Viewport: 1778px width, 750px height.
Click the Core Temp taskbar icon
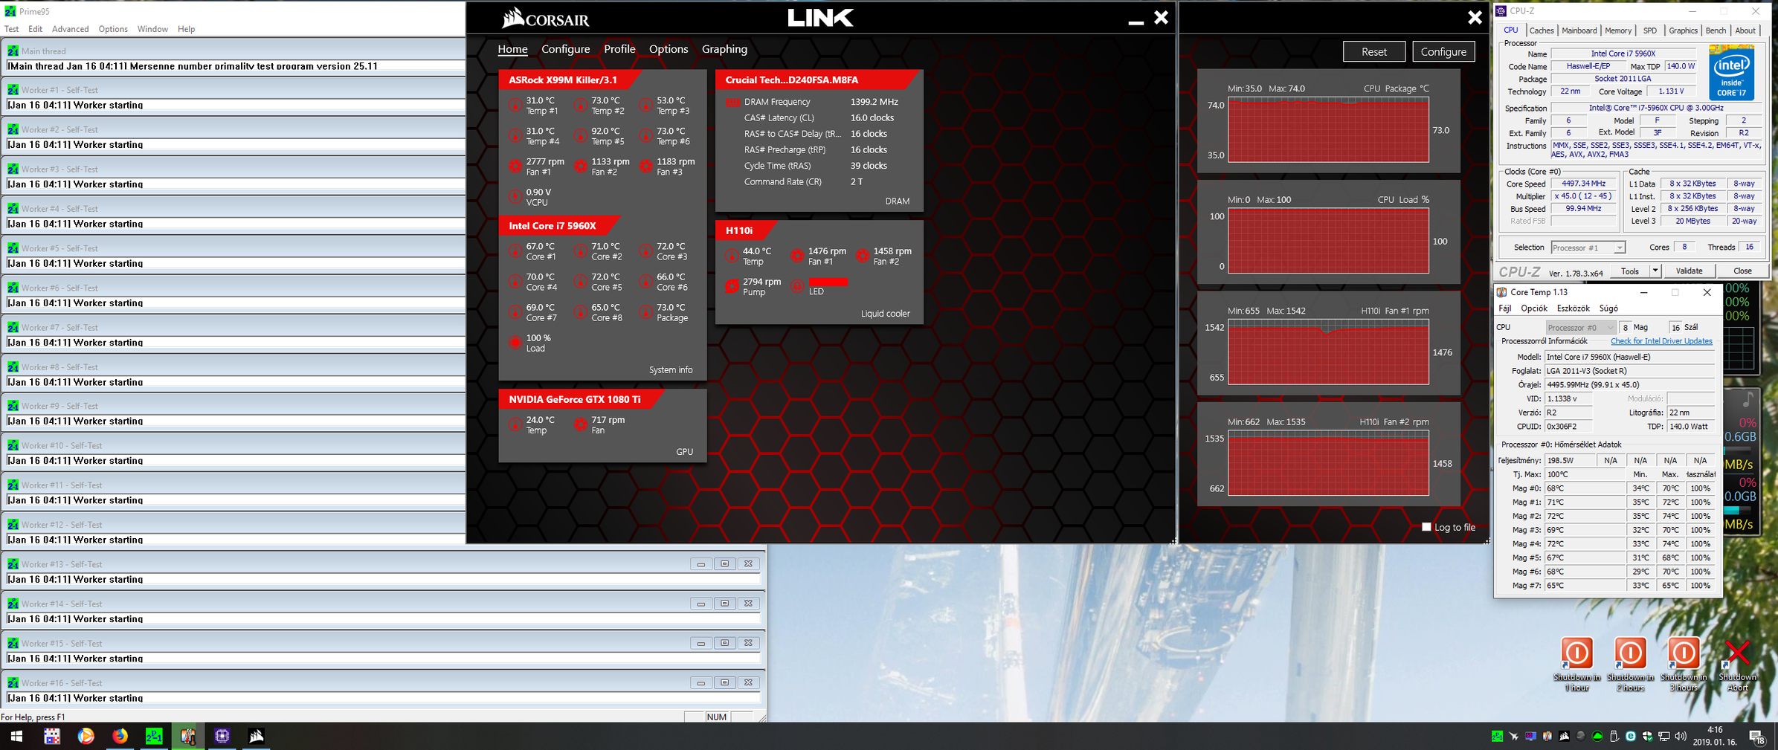pos(188,736)
